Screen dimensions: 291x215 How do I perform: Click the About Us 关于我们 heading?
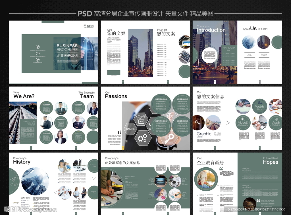255,29
